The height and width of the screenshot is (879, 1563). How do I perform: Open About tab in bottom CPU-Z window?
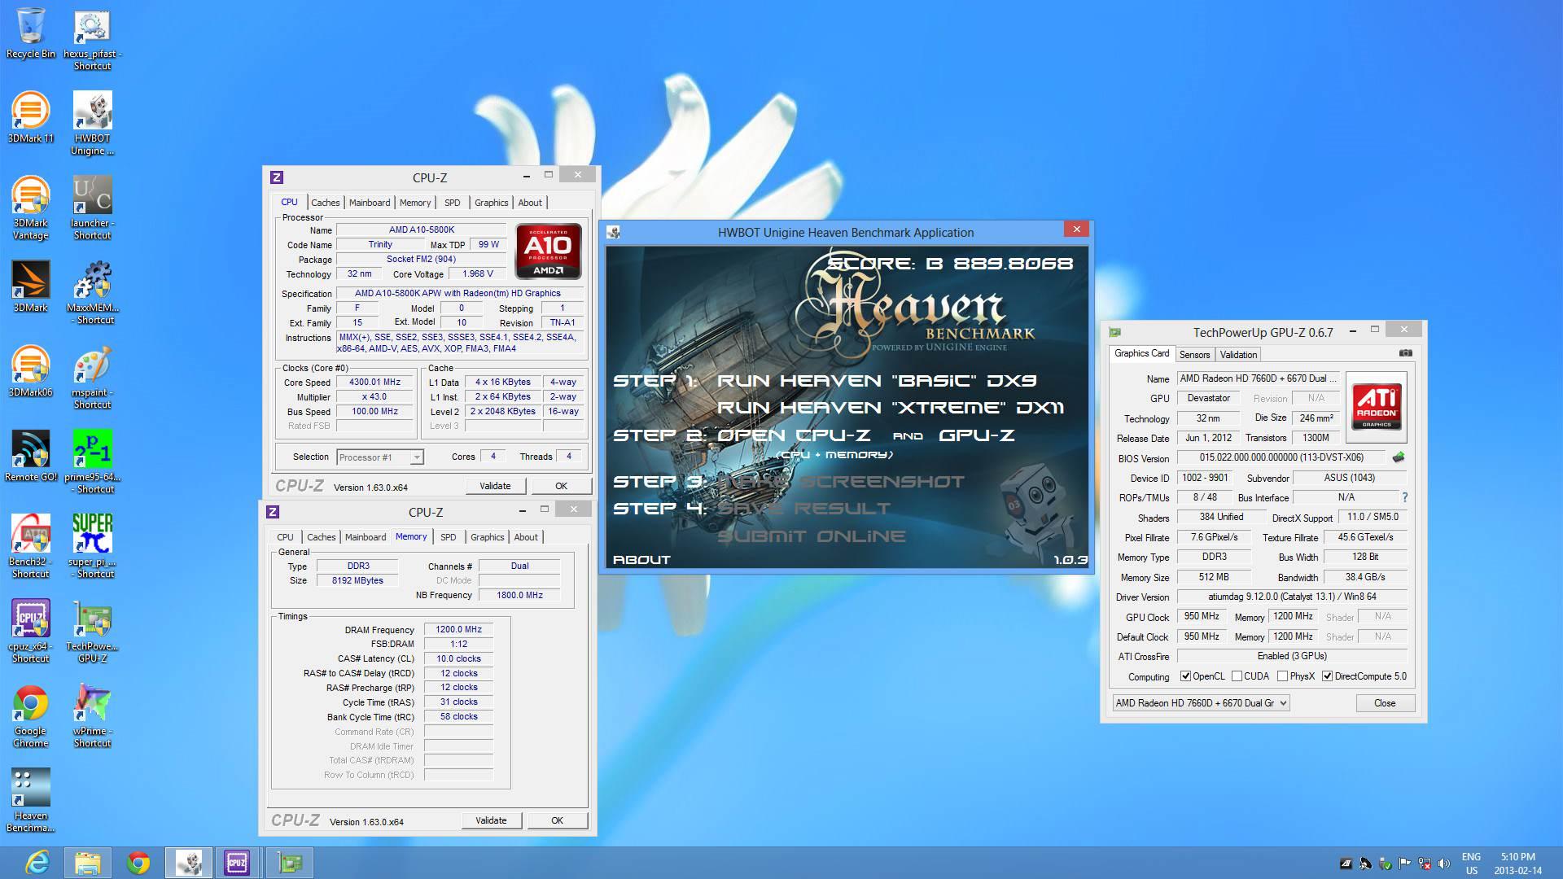point(526,537)
